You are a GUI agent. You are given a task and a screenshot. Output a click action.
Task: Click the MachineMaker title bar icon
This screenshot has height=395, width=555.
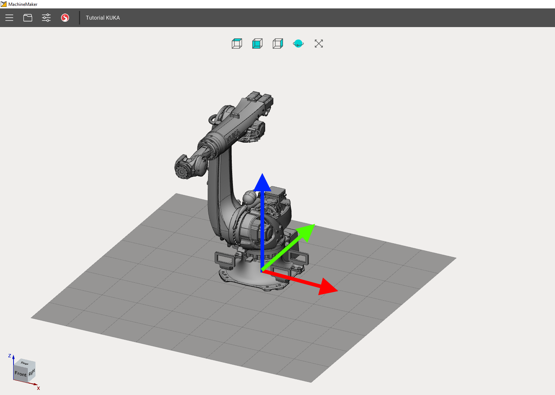click(x=4, y=4)
